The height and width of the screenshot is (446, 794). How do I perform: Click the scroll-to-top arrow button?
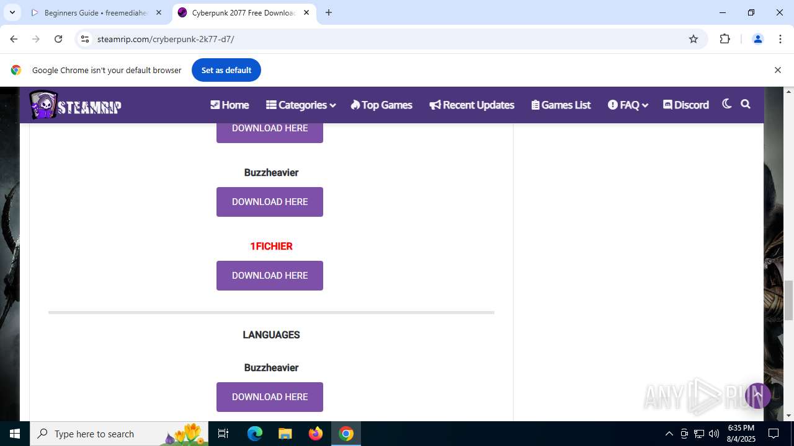click(757, 395)
